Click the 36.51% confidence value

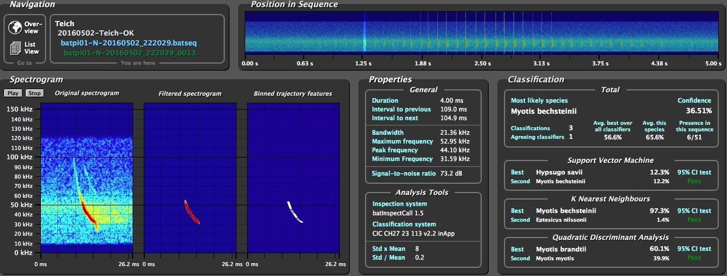click(x=698, y=110)
